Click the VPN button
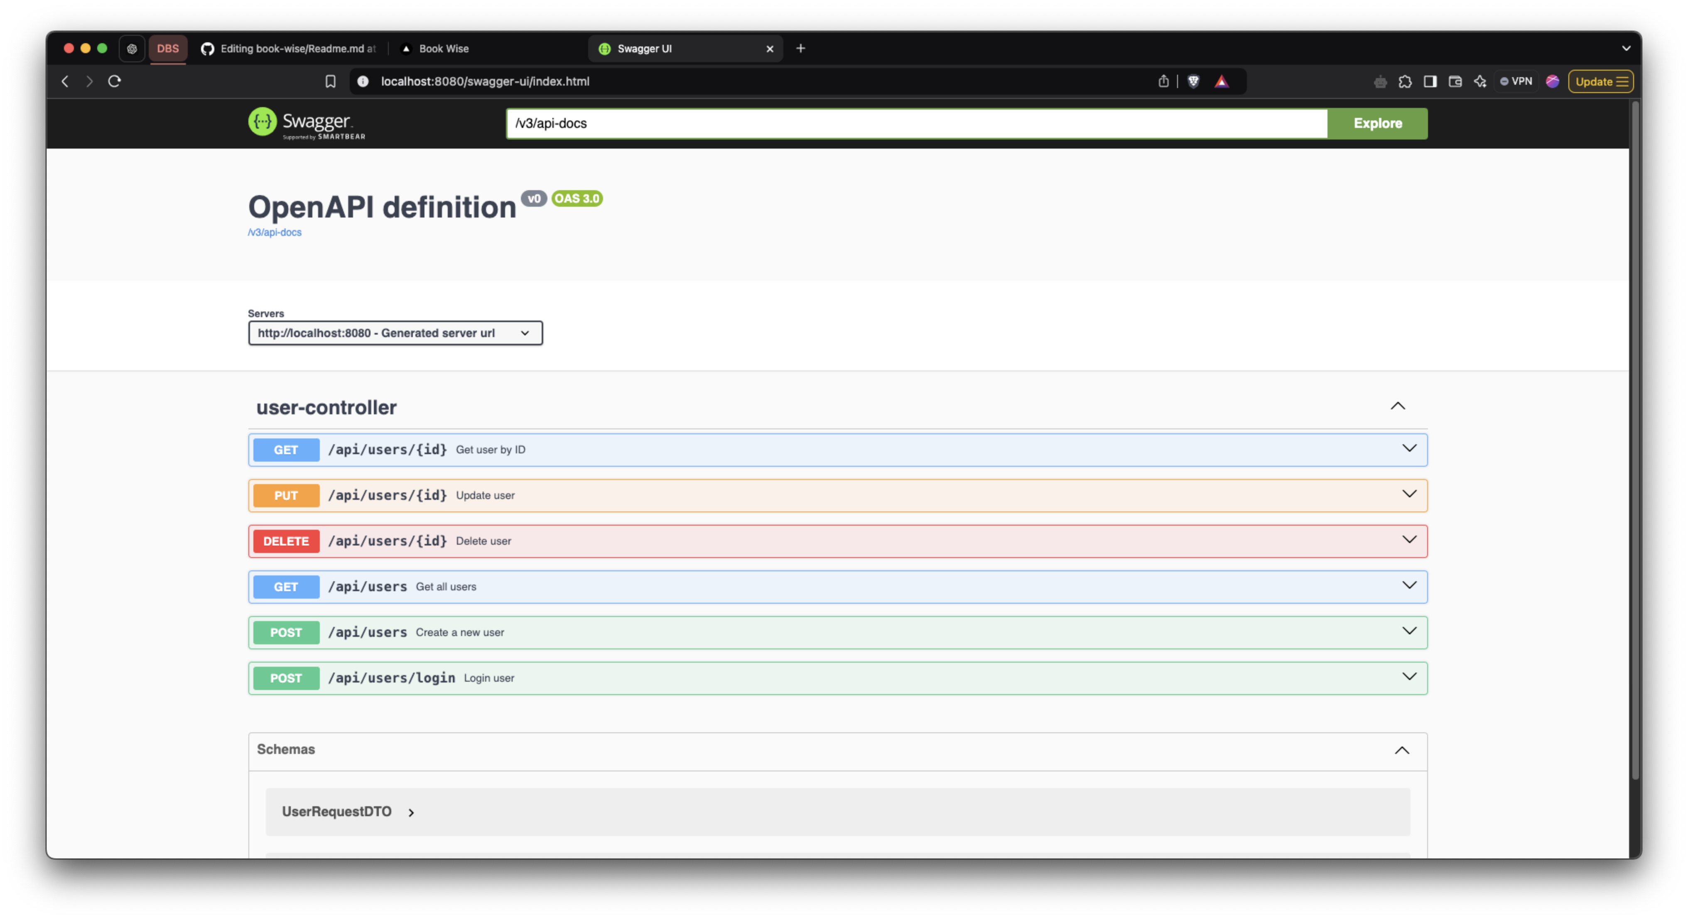The width and height of the screenshot is (1688, 920). [x=1516, y=81]
